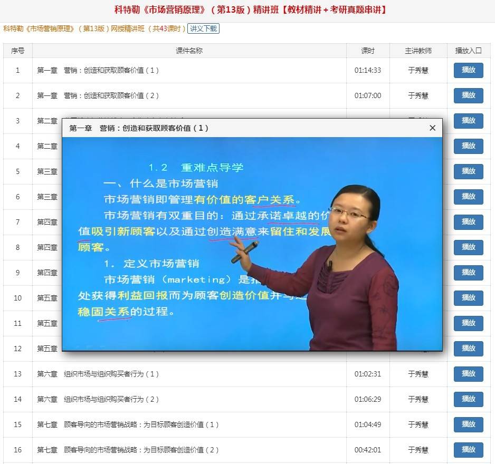Click the 播放 button in row 8

click(x=468, y=247)
